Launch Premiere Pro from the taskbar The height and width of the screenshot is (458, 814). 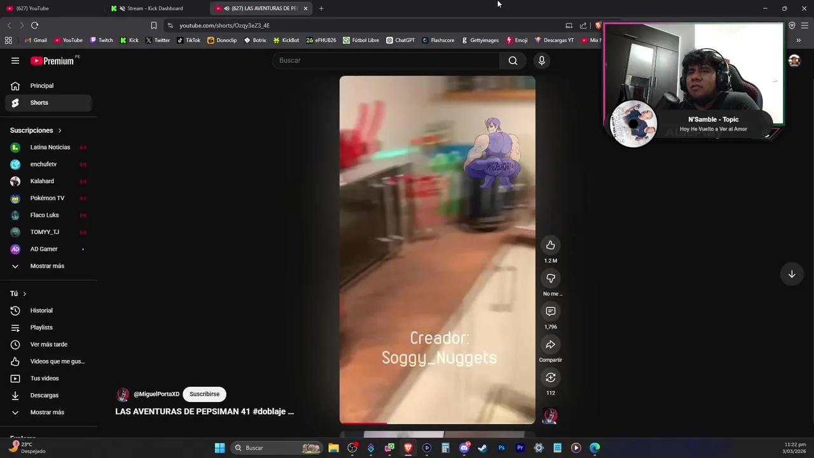tap(520, 448)
